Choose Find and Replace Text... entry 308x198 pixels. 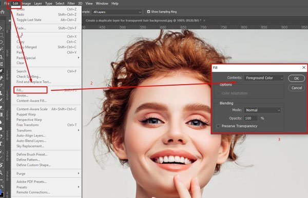tap(47, 82)
